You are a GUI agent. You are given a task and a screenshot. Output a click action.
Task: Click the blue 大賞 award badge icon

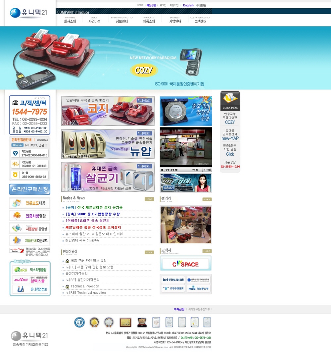[x=79, y=322]
